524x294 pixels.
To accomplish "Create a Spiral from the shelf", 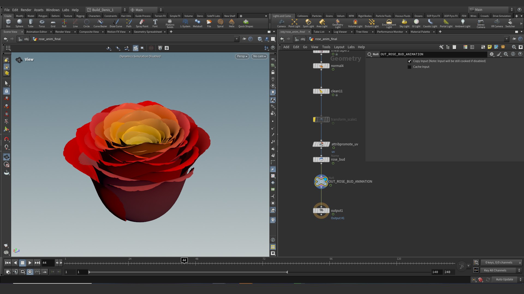I will [x=220, y=23].
